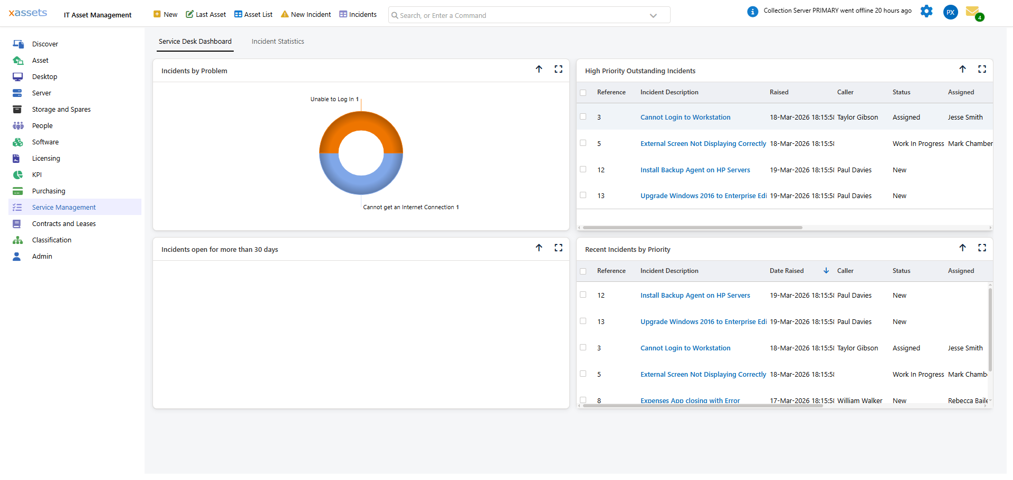Open the Licensing sidebar item
This screenshot has width=1013, height=480.
coord(46,158)
